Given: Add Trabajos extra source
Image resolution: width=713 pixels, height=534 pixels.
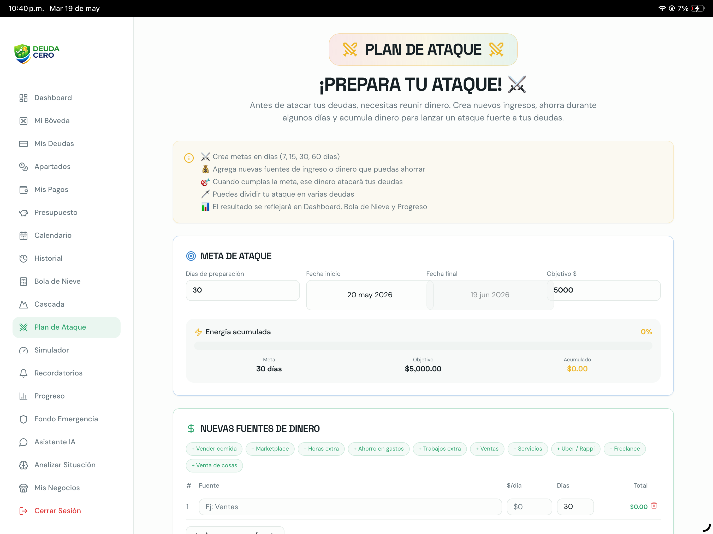Looking at the screenshot, I should [440, 449].
